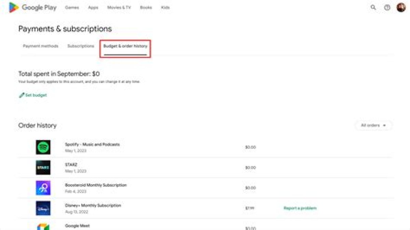410x230 pixels.
Task: Open the Movies & TV section
Action: (119, 8)
